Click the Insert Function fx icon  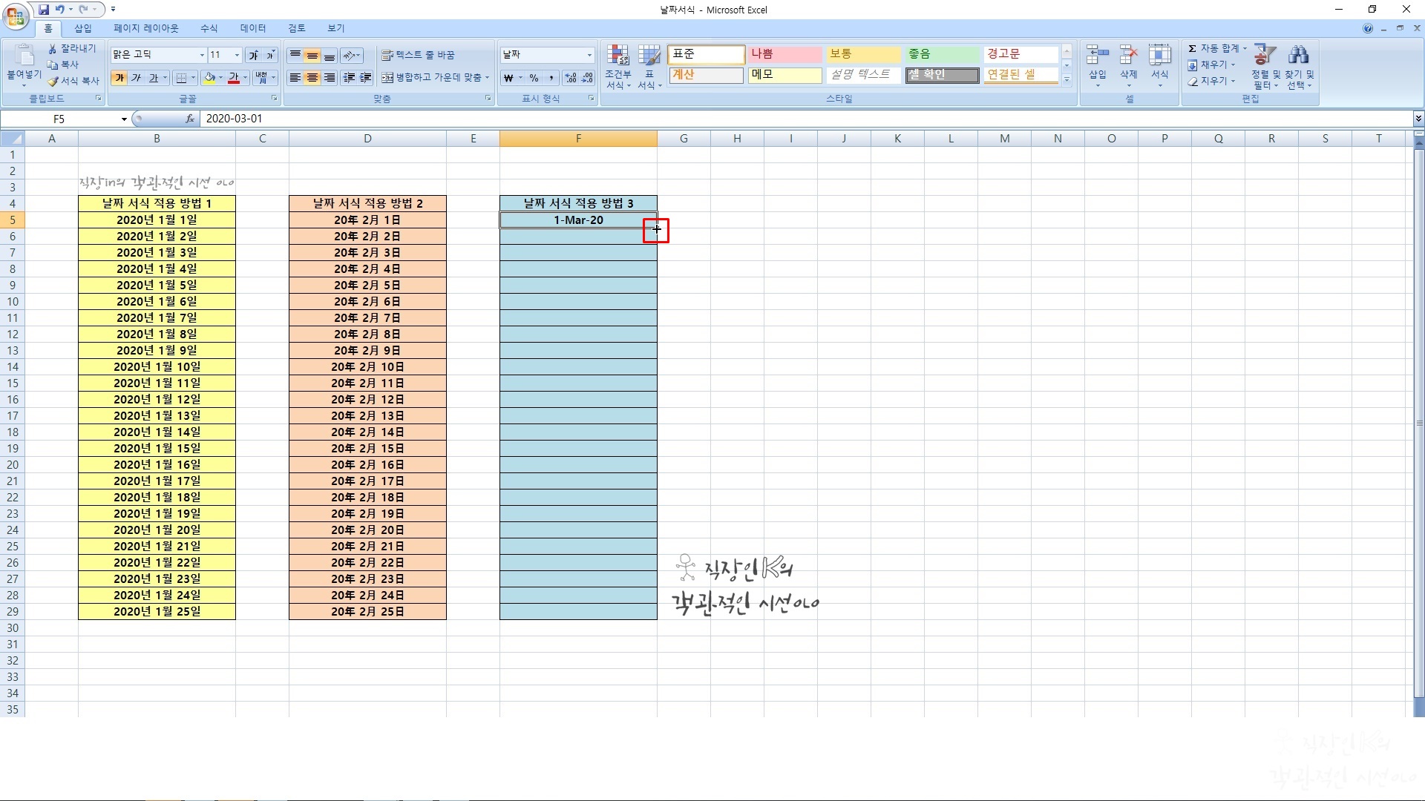click(x=190, y=119)
